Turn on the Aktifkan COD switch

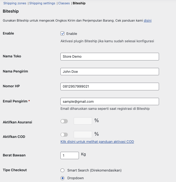coord(64,135)
